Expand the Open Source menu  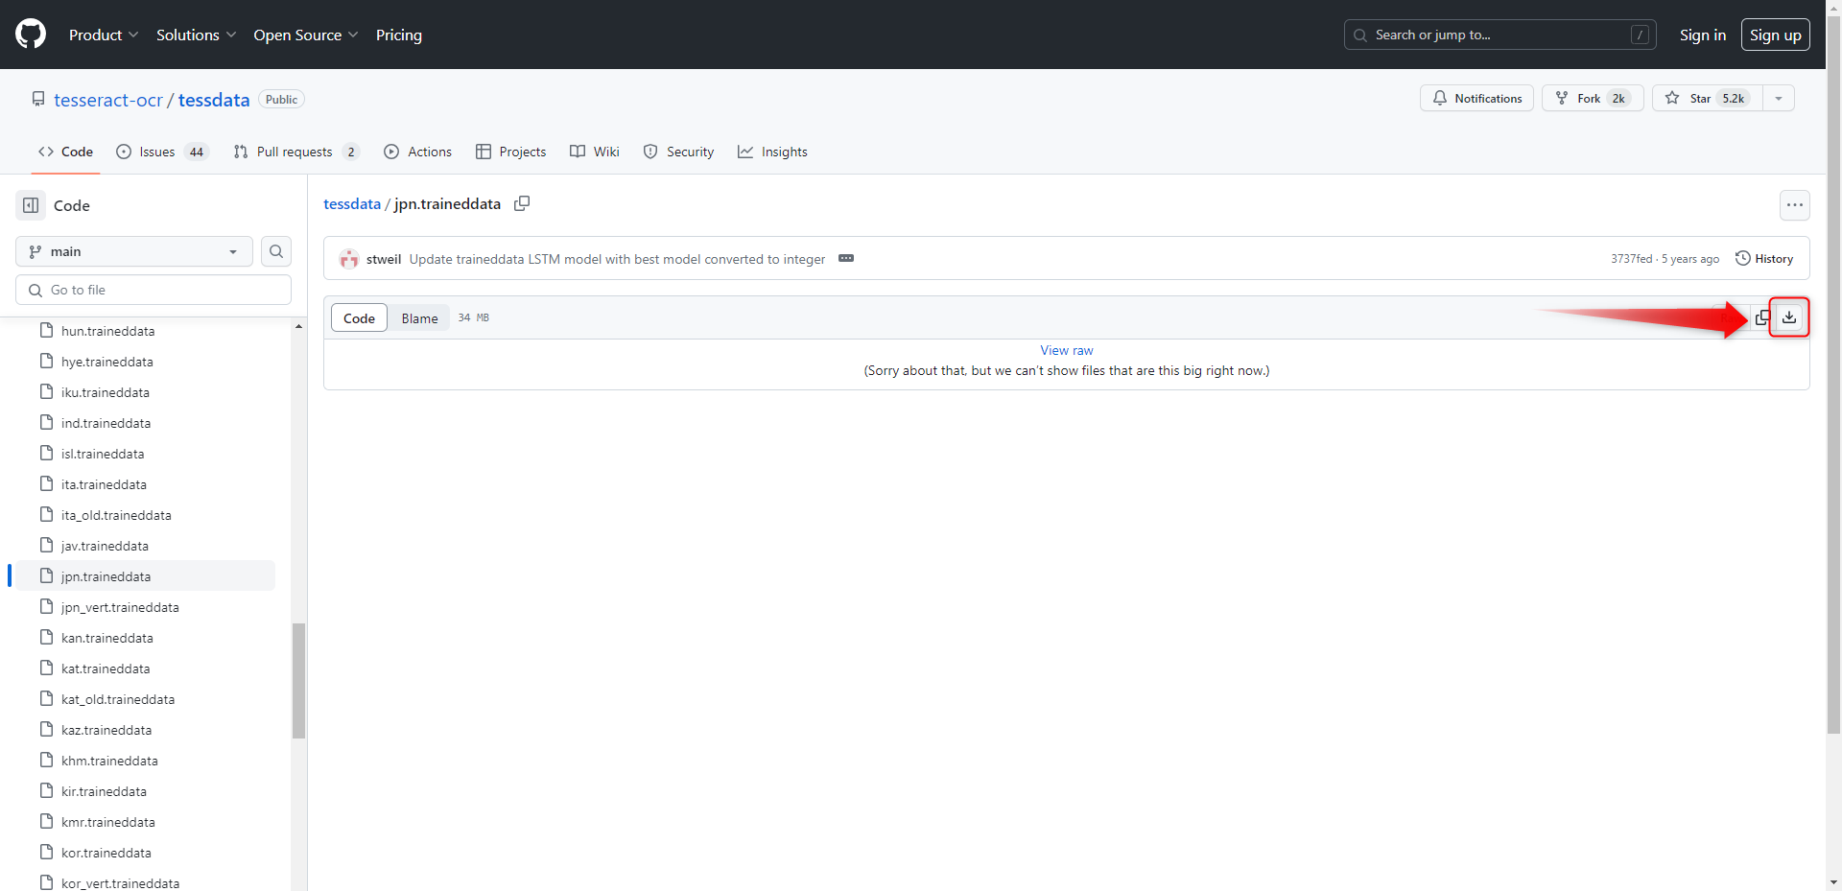[306, 35]
